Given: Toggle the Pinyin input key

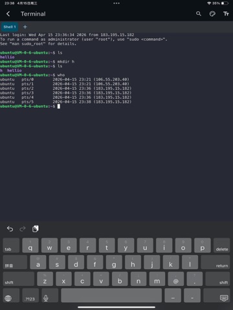Looking at the screenshot, I should click(x=15, y=262).
